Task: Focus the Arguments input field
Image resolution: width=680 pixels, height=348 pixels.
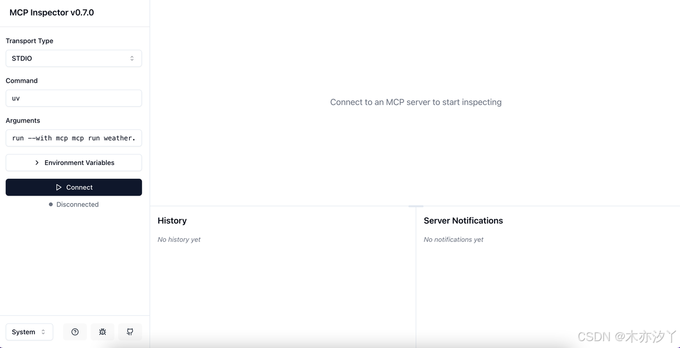Action: pos(74,138)
